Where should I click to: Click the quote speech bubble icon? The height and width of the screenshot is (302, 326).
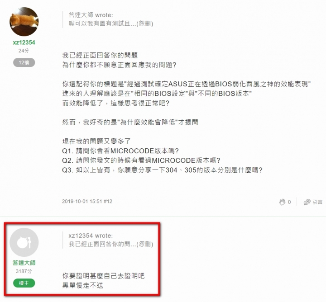click(307, 202)
